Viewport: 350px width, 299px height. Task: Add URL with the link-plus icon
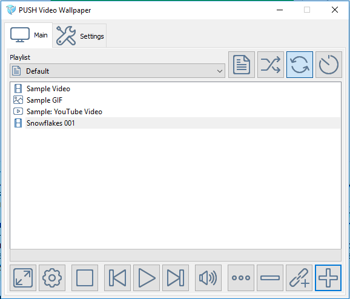click(299, 278)
